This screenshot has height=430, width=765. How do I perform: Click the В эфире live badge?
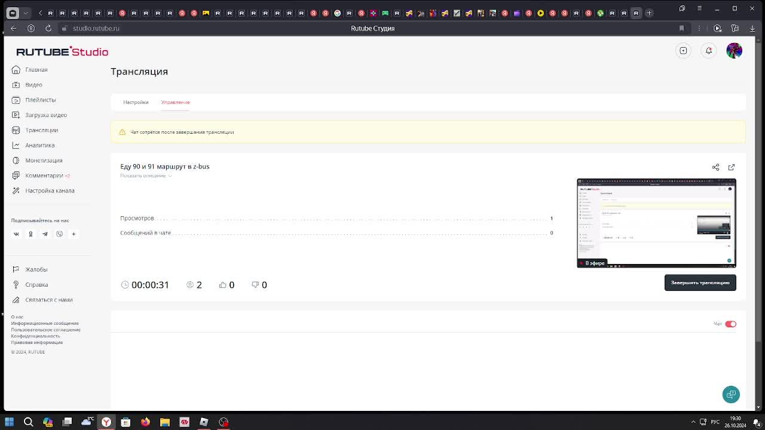592,263
